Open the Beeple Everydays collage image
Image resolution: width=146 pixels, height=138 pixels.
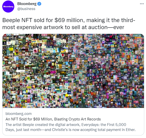click(73, 71)
